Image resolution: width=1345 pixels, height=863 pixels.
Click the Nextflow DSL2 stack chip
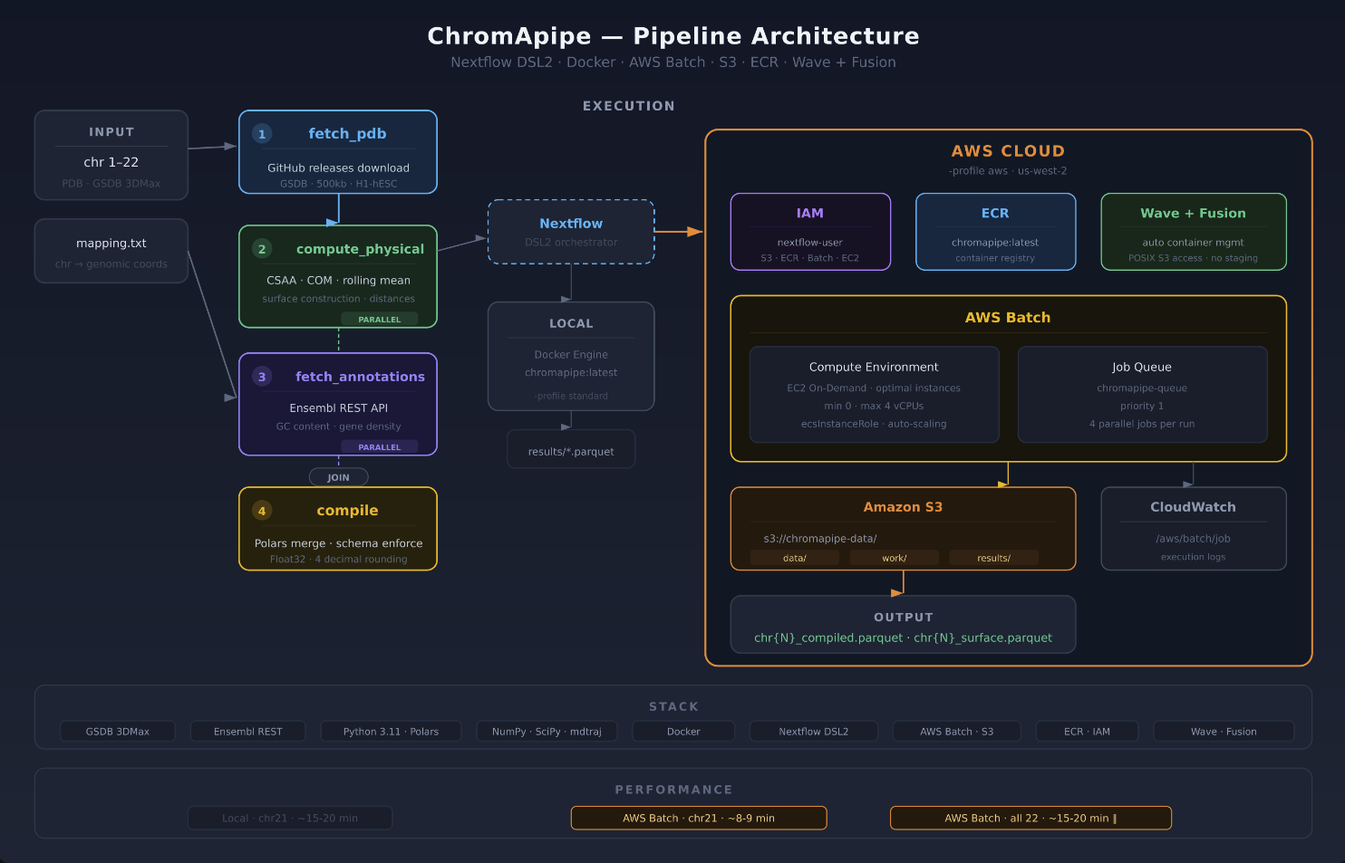814,731
